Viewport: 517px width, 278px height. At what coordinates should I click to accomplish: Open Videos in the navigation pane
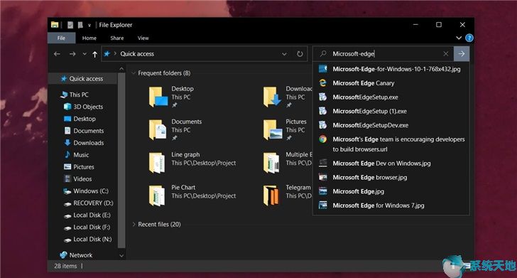(x=78, y=179)
